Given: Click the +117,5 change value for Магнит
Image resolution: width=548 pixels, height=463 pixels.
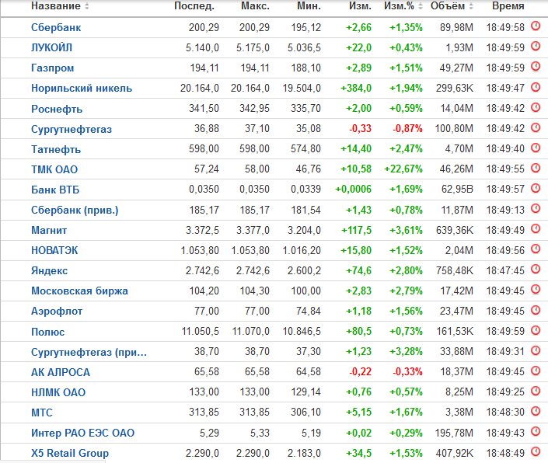Looking at the screenshot, I should click(x=356, y=230).
